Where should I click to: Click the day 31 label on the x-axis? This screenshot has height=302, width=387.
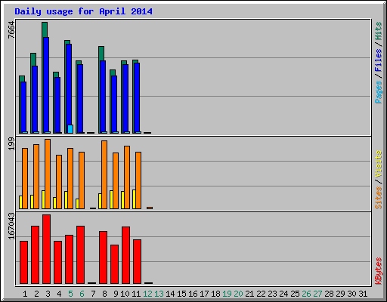363,294
